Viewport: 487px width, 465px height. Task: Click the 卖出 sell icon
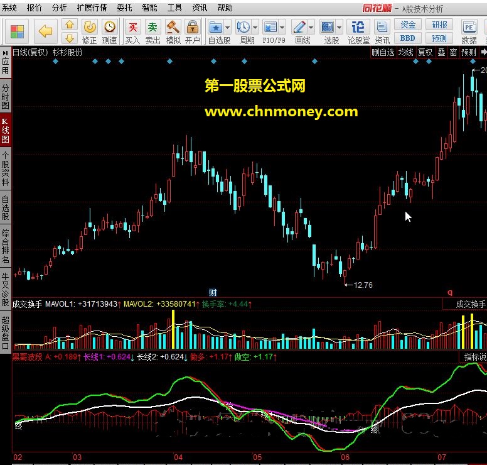point(153,31)
